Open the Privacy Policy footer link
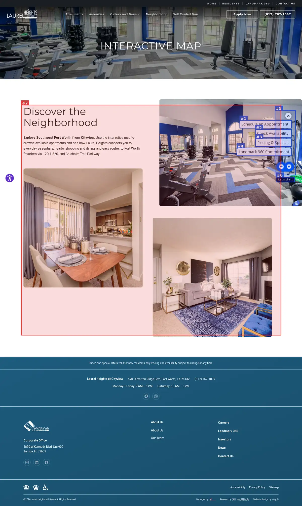 click(257, 487)
